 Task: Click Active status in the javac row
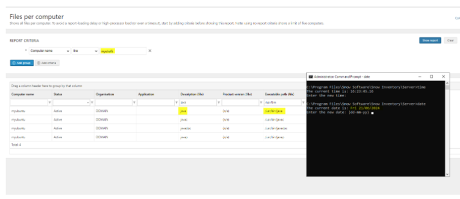click(x=58, y=120)
